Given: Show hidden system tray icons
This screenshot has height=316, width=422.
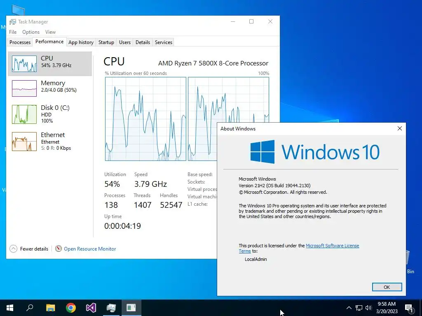Looking at the screenshot, I should click(x=349, y=308).
